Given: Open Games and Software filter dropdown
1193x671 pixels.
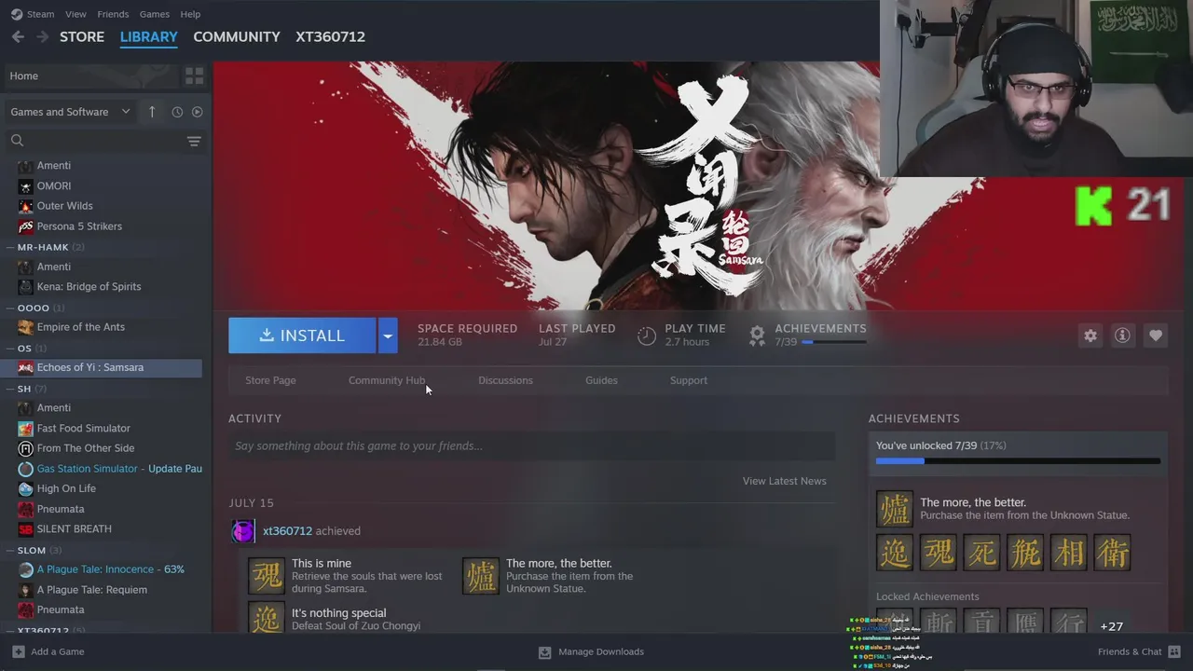Looking at the screenshot, I should (x=71, y=112).
